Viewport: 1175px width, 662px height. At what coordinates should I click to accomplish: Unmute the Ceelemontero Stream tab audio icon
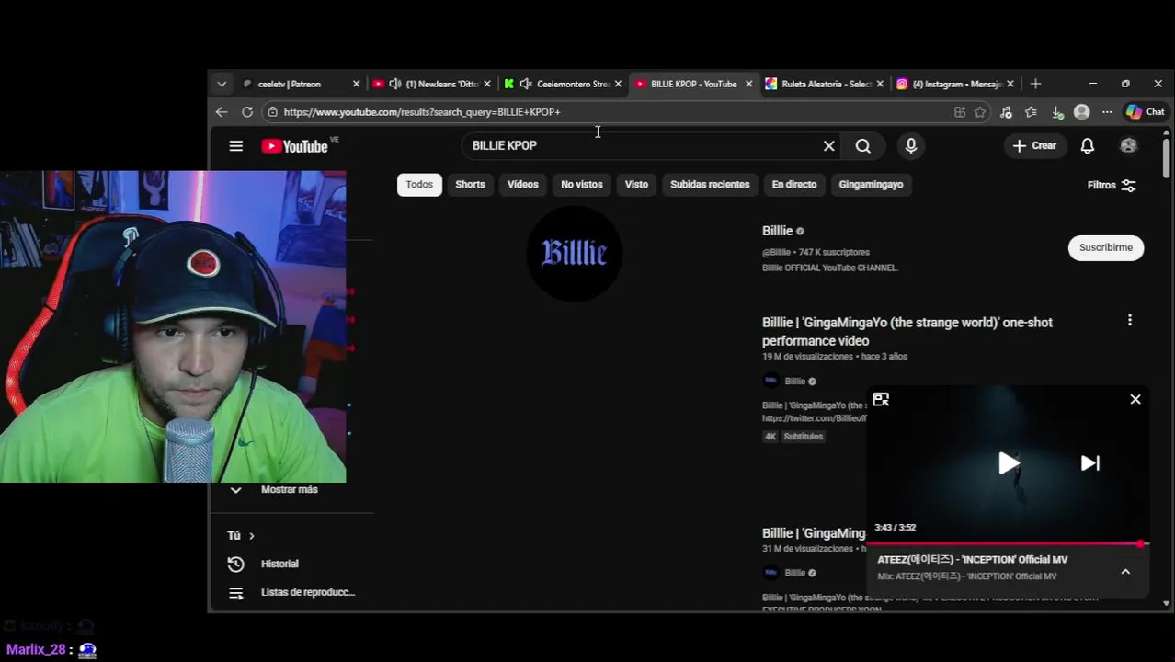tap(526, 84)
